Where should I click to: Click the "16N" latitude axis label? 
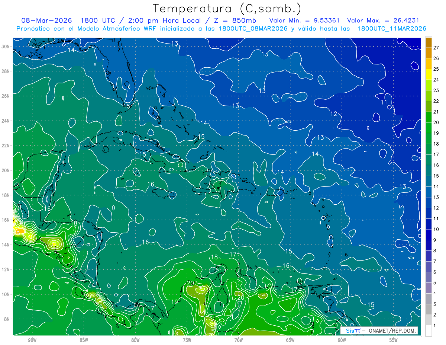click(6, 220)
